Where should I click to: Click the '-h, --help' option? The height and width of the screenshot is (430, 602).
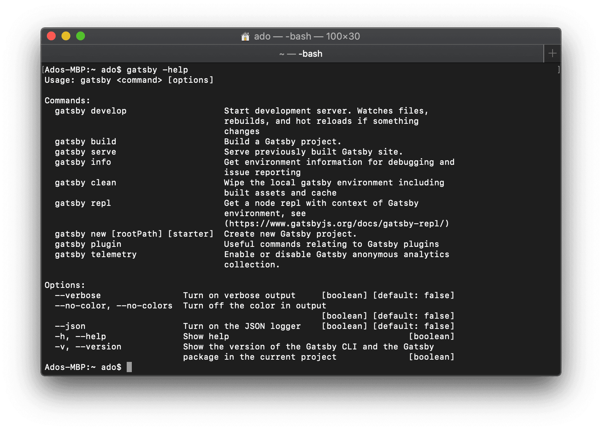pyautogui.click(x=80, y=336)
